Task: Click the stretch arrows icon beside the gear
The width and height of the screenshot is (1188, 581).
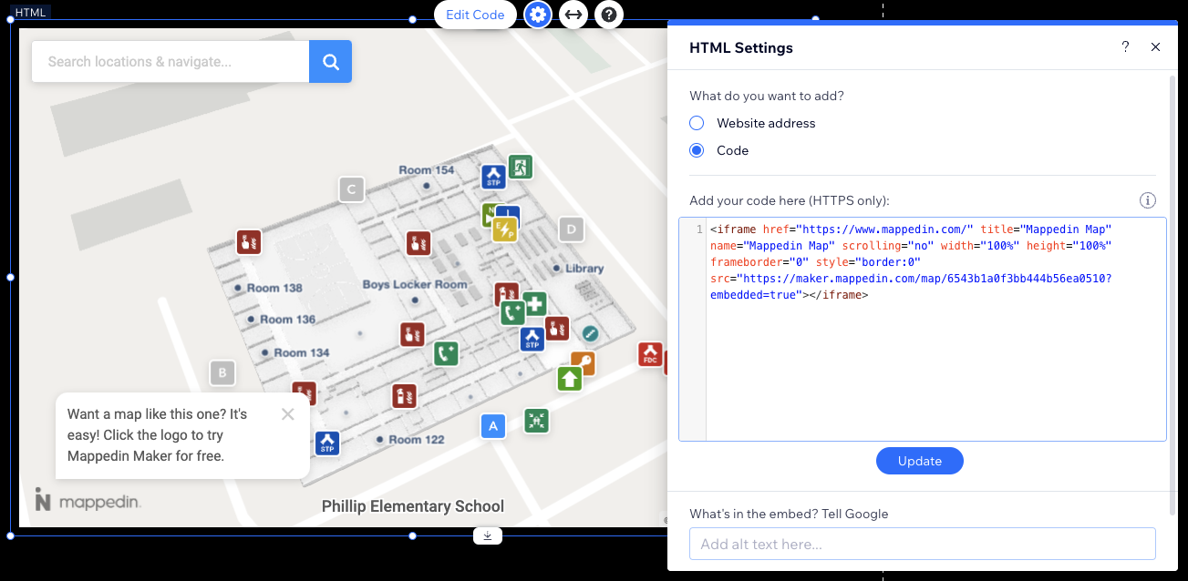Action: pyautogui.click(x=573, y=15)
